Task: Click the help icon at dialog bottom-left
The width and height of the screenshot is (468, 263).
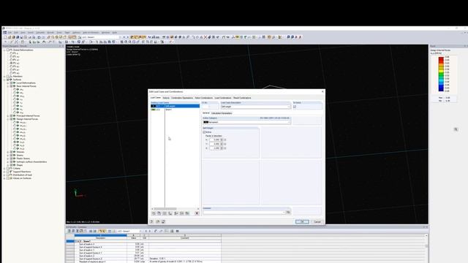Action: [151, 221]
